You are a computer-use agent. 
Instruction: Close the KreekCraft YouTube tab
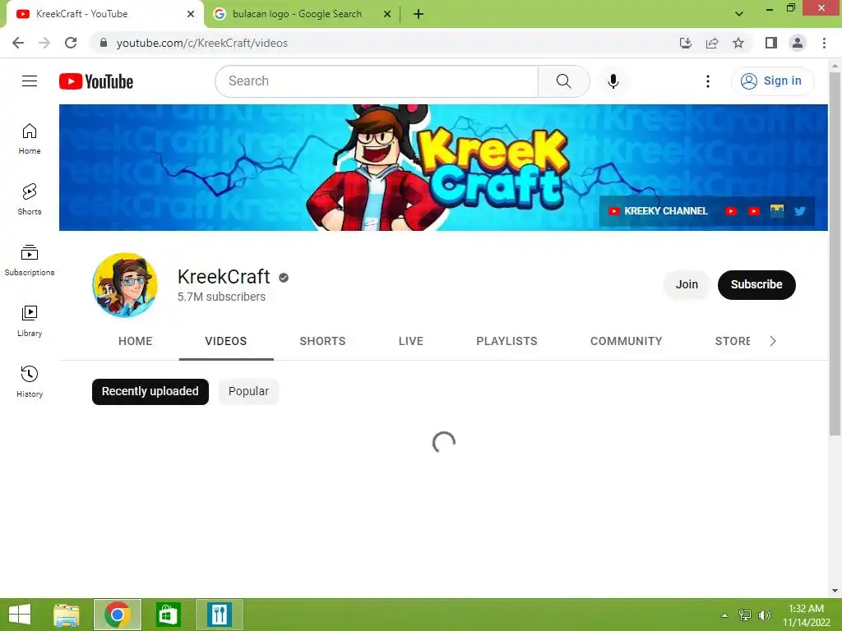point(190,15)
